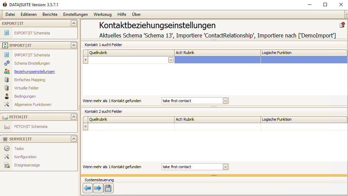Open Virtuelle Felder link
This screenshot has width=348, height=196.
click(26, 88)
